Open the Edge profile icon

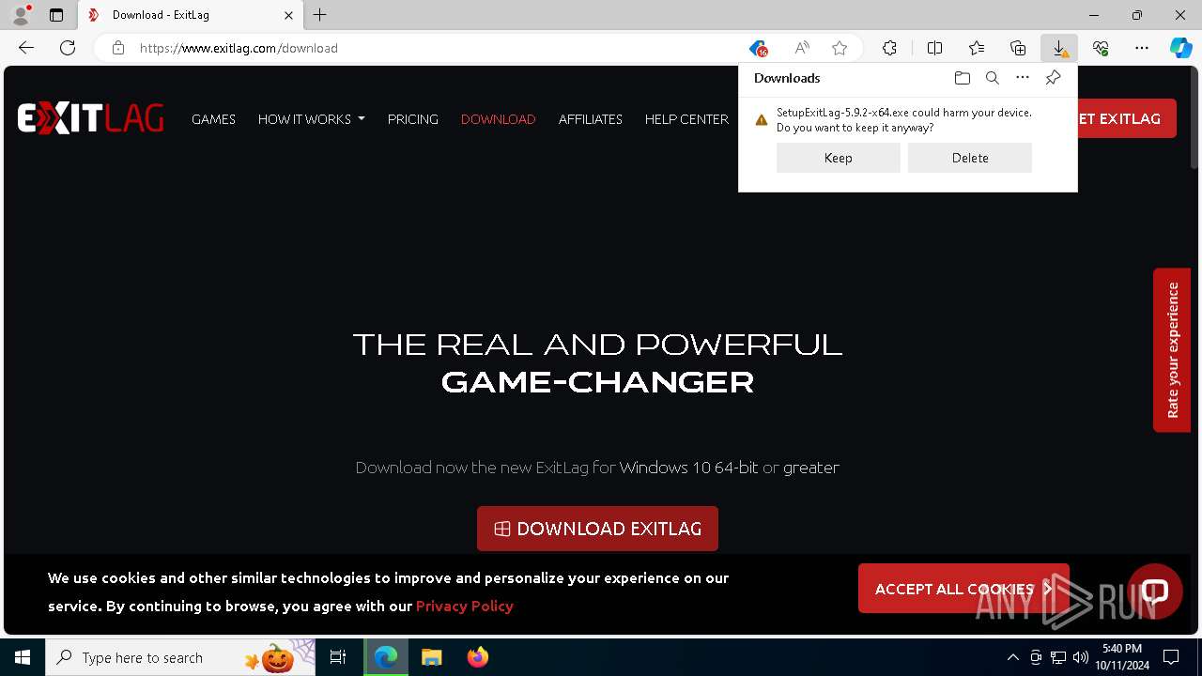[20, 15]
